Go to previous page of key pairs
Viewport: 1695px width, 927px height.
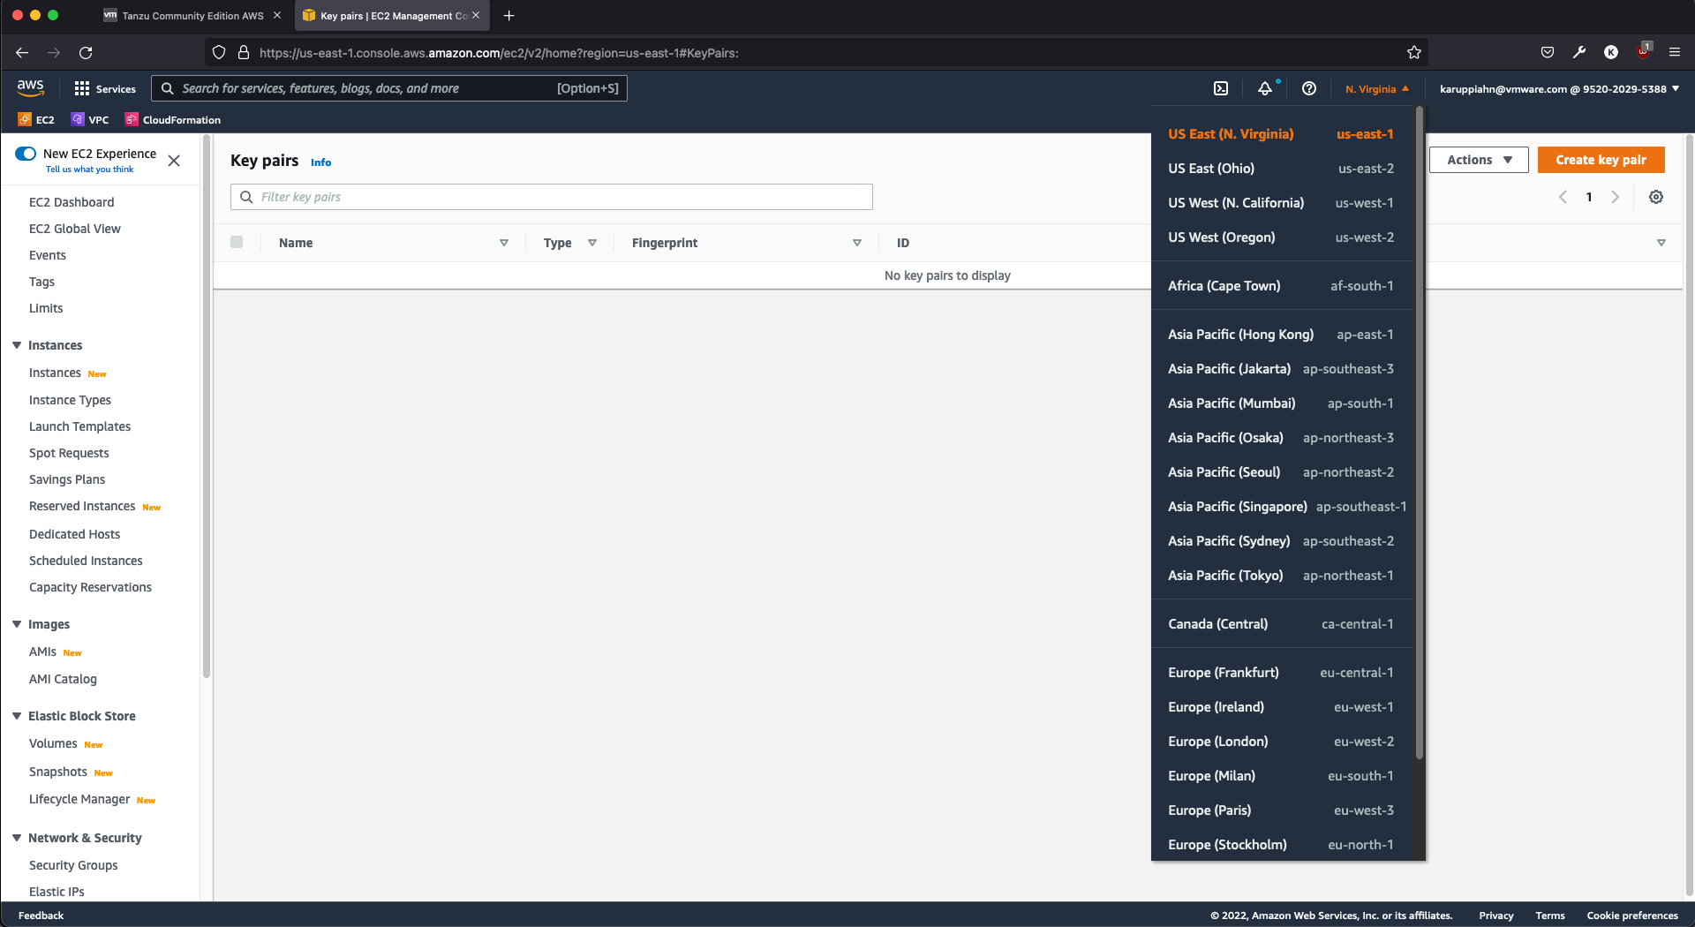1563,197
